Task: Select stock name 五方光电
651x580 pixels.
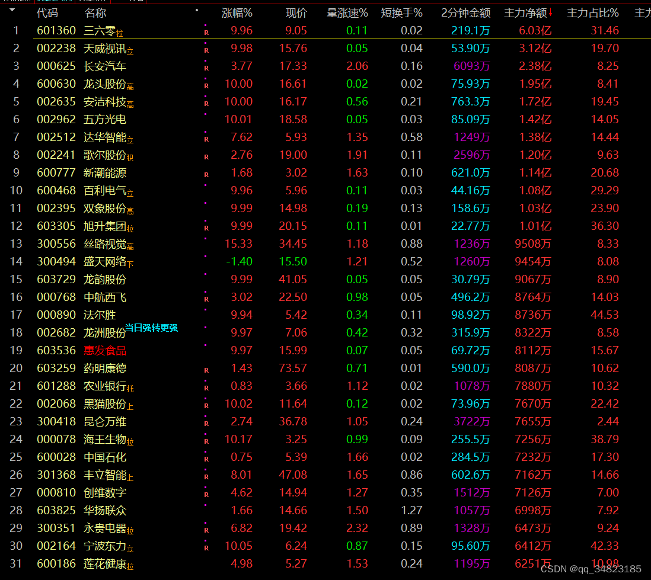Action: click(x=104, y=120)
